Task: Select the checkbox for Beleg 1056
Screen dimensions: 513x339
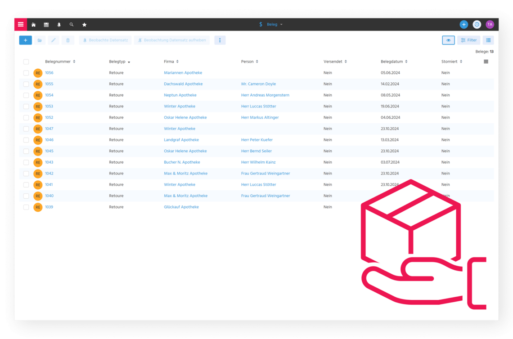Action: (x=26, y=73)
